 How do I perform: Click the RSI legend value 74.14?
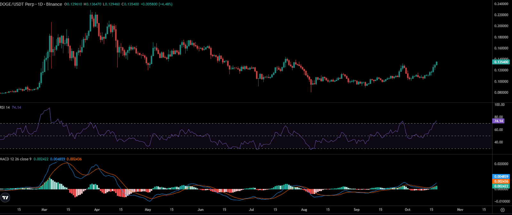[16, 108]
